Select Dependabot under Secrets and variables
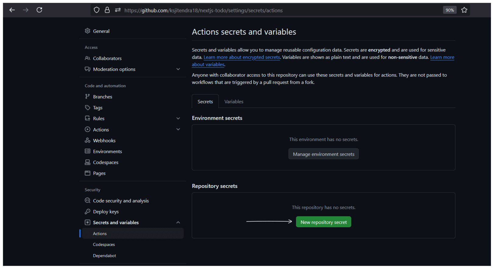The width and height of the screenshot is (494, 269). click(x=105, y=256)
